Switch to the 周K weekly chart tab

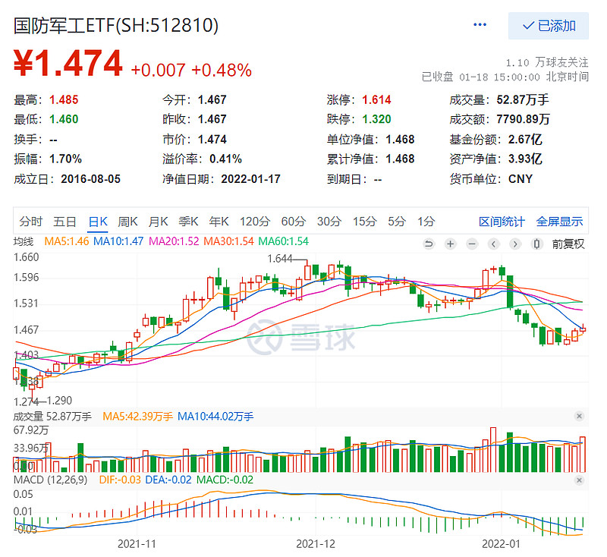128,221
